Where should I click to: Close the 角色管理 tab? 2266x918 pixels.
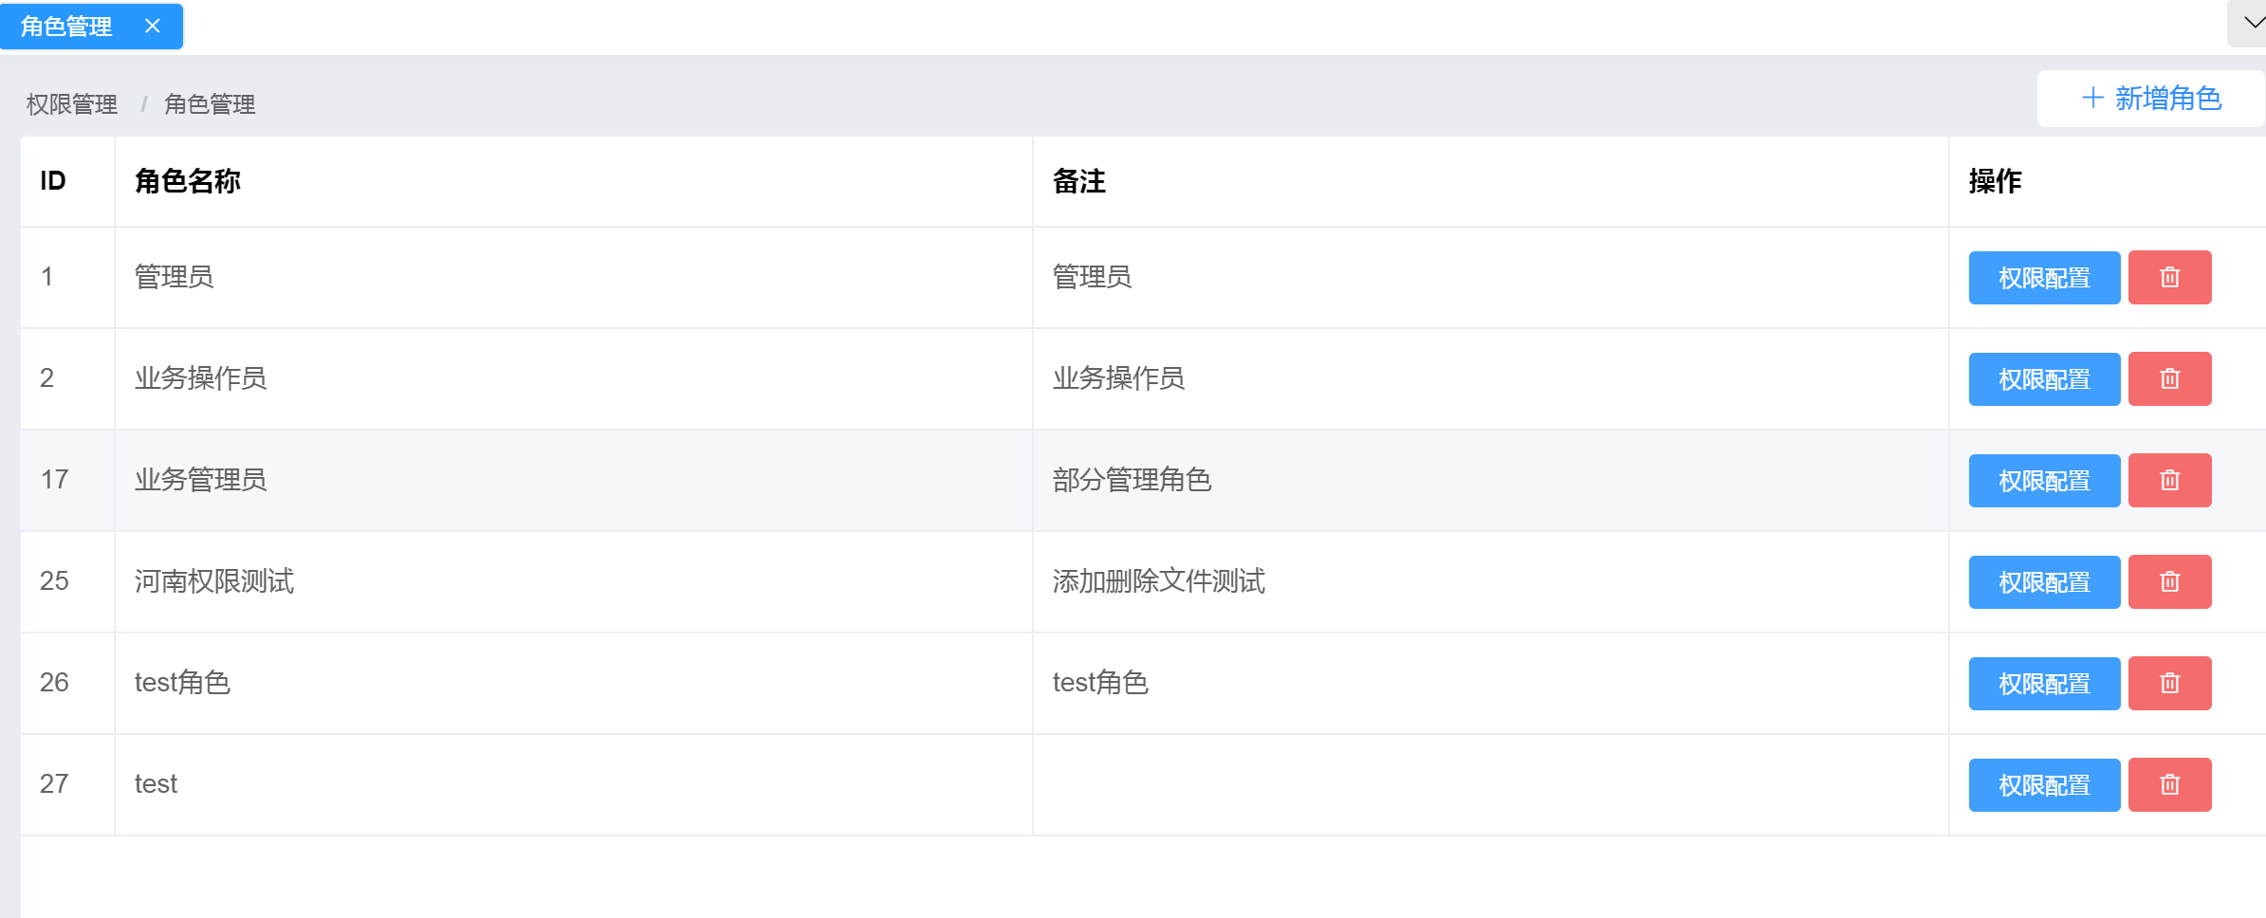(x=153, y=26)
